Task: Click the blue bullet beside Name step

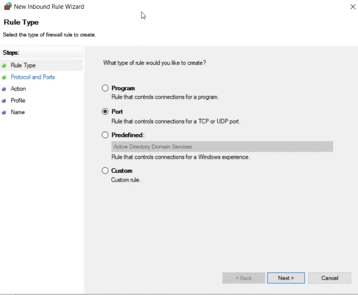Action: 4,112
